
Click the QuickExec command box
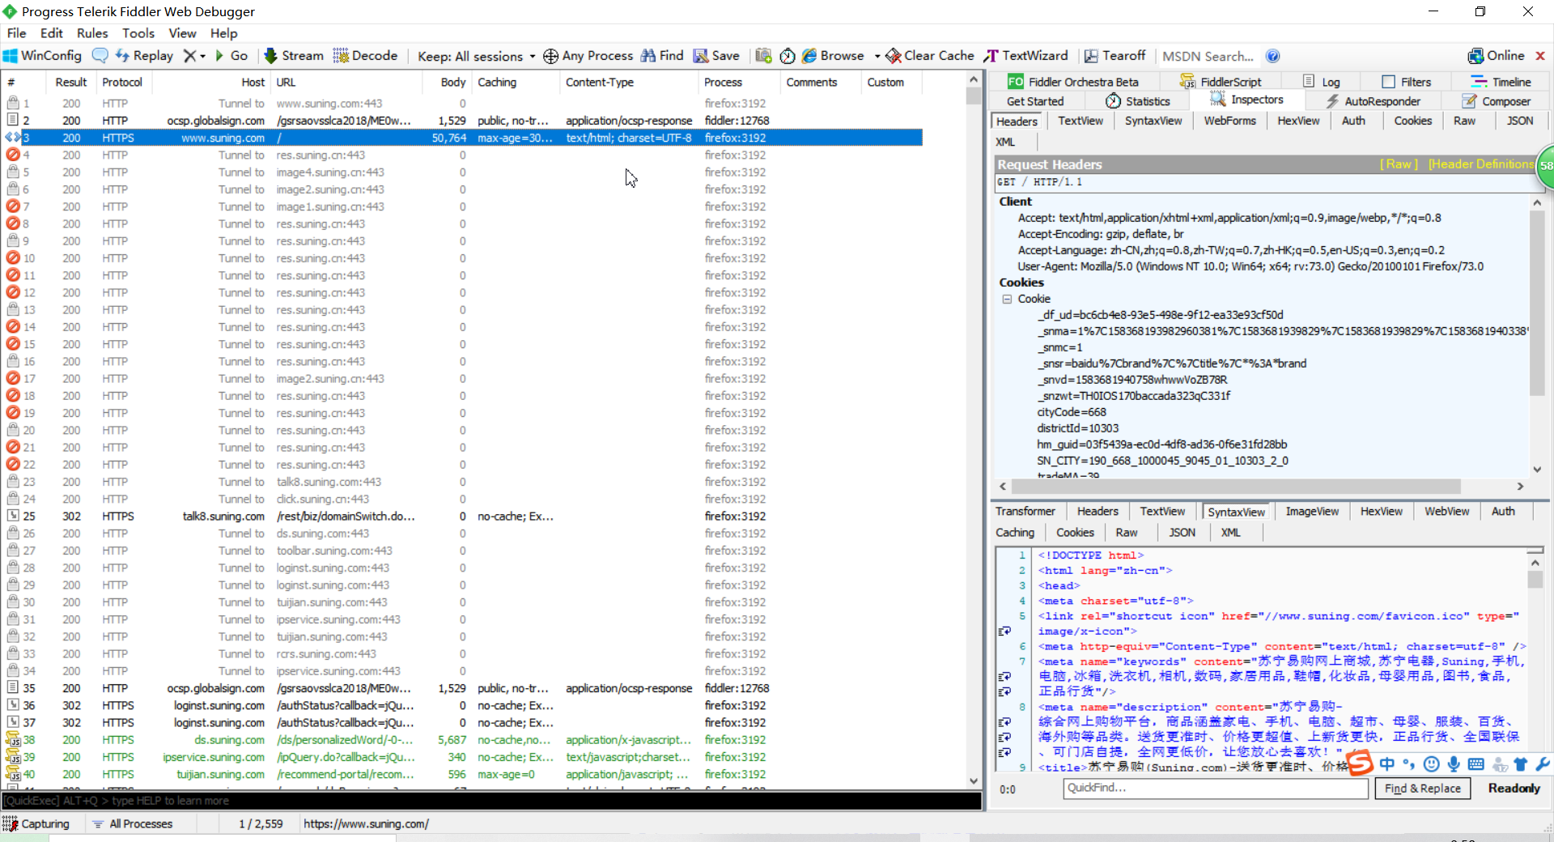pyautogui.click(x=490, y=801)
